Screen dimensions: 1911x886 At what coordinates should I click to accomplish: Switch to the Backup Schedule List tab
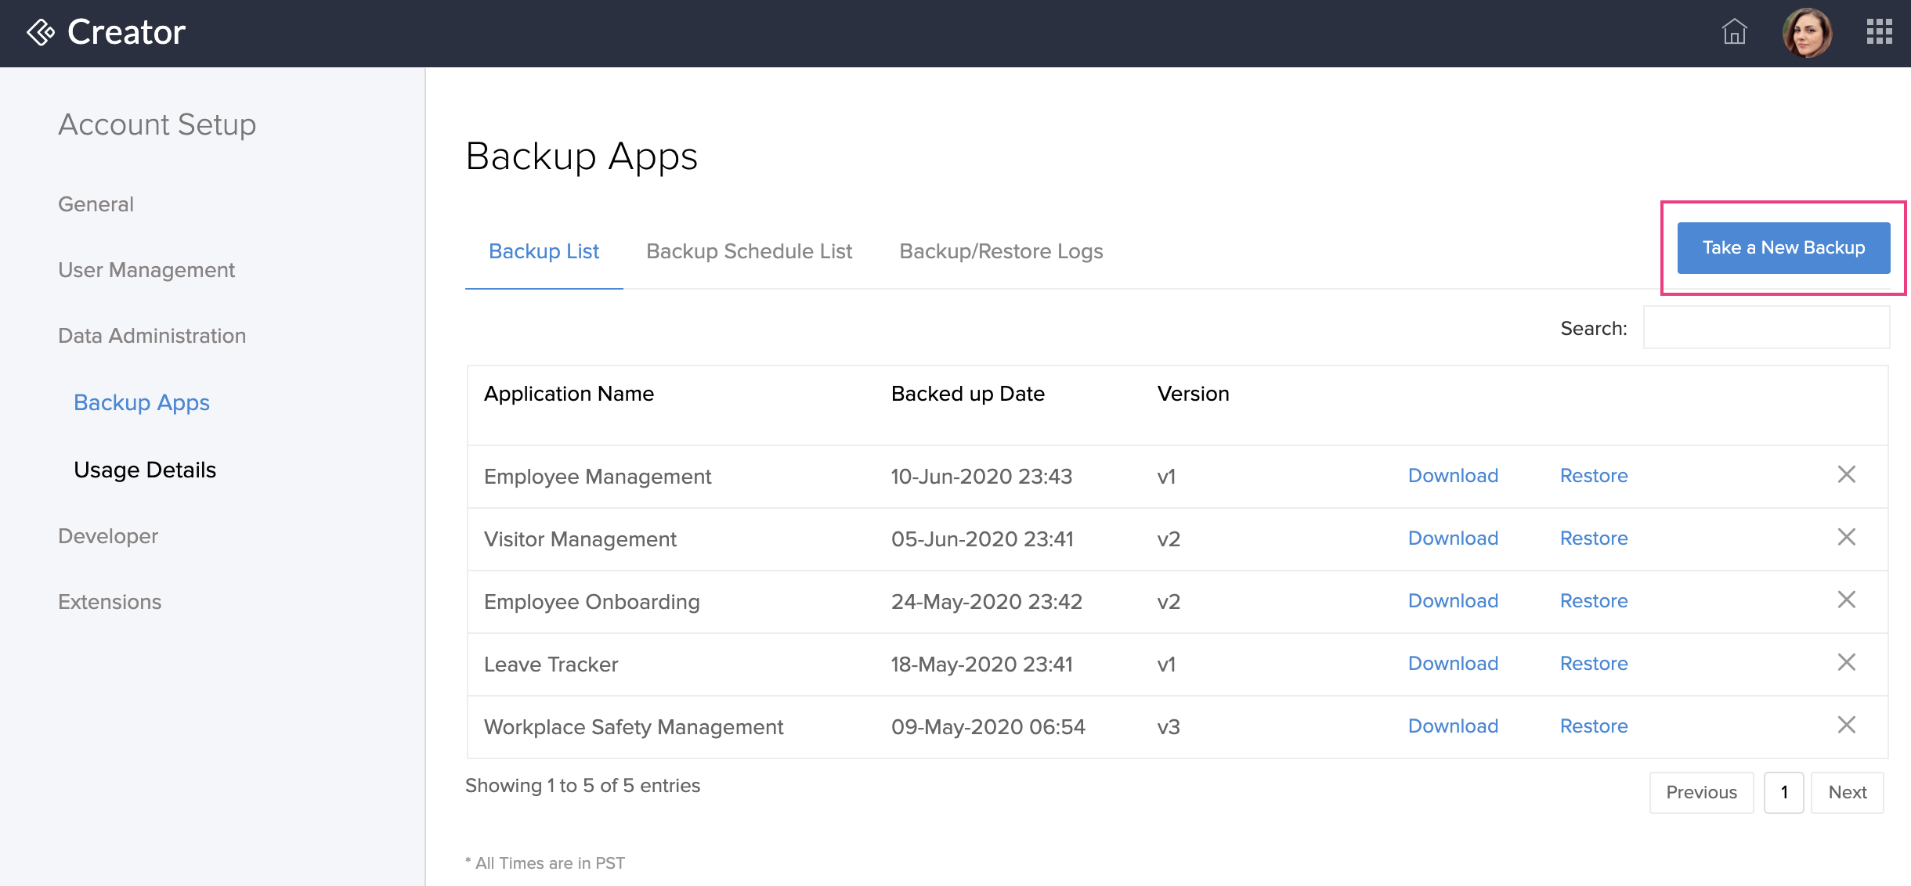coord(748,250)
